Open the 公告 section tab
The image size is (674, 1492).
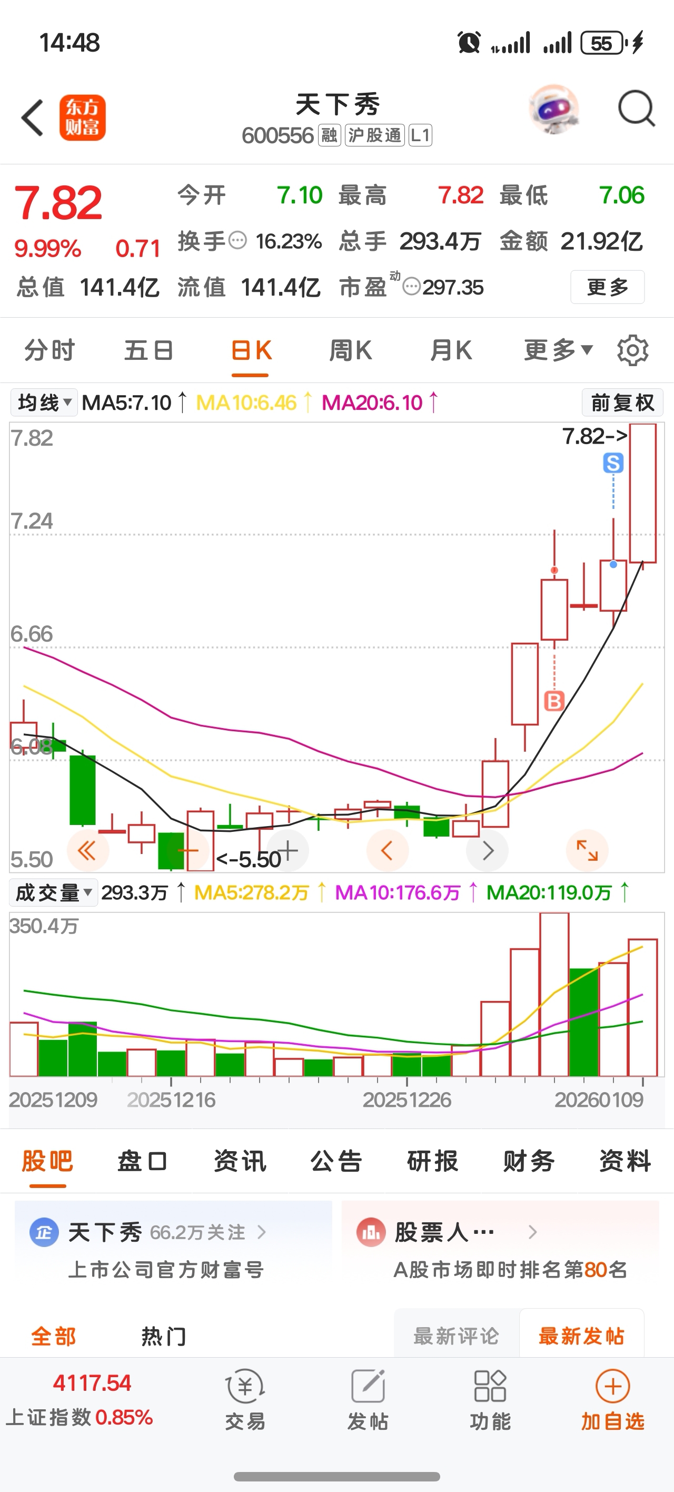336,1161
